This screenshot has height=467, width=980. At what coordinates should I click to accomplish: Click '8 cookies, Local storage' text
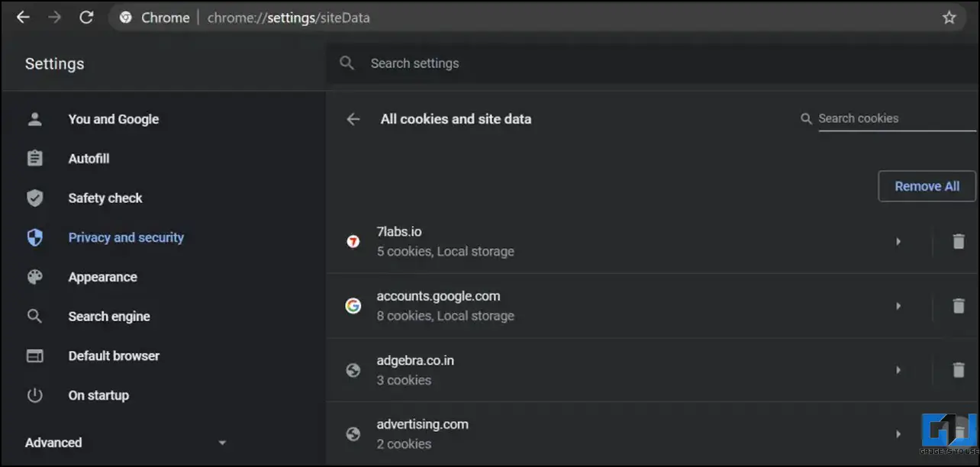445,316
